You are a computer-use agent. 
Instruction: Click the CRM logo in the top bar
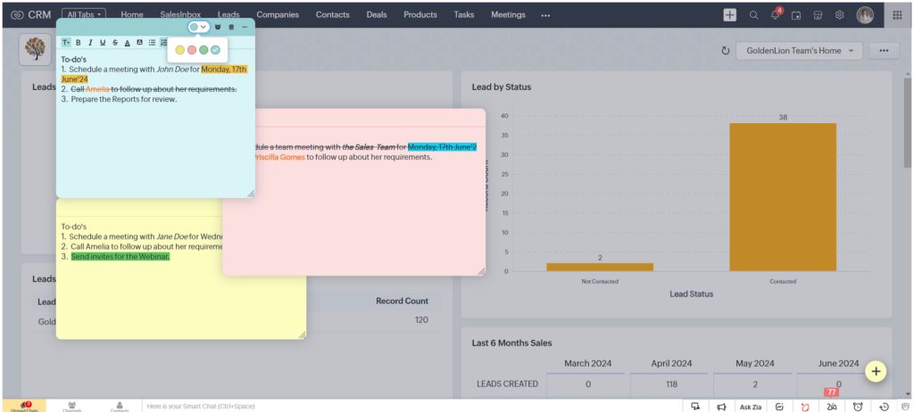pyautogui.click(x=31, y=14)
